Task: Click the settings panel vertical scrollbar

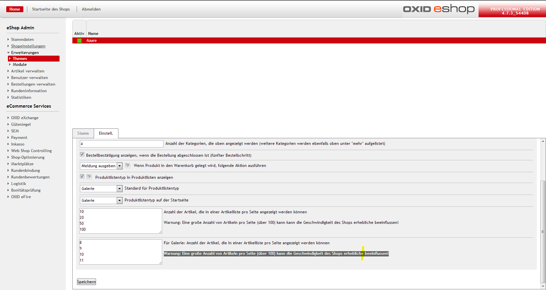Action: 543,230
